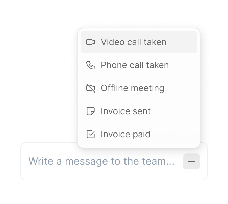The width and height of the screenshot is (228, 204).
Task: Log a phone call via its label
Action: click(x=135, y=65)
